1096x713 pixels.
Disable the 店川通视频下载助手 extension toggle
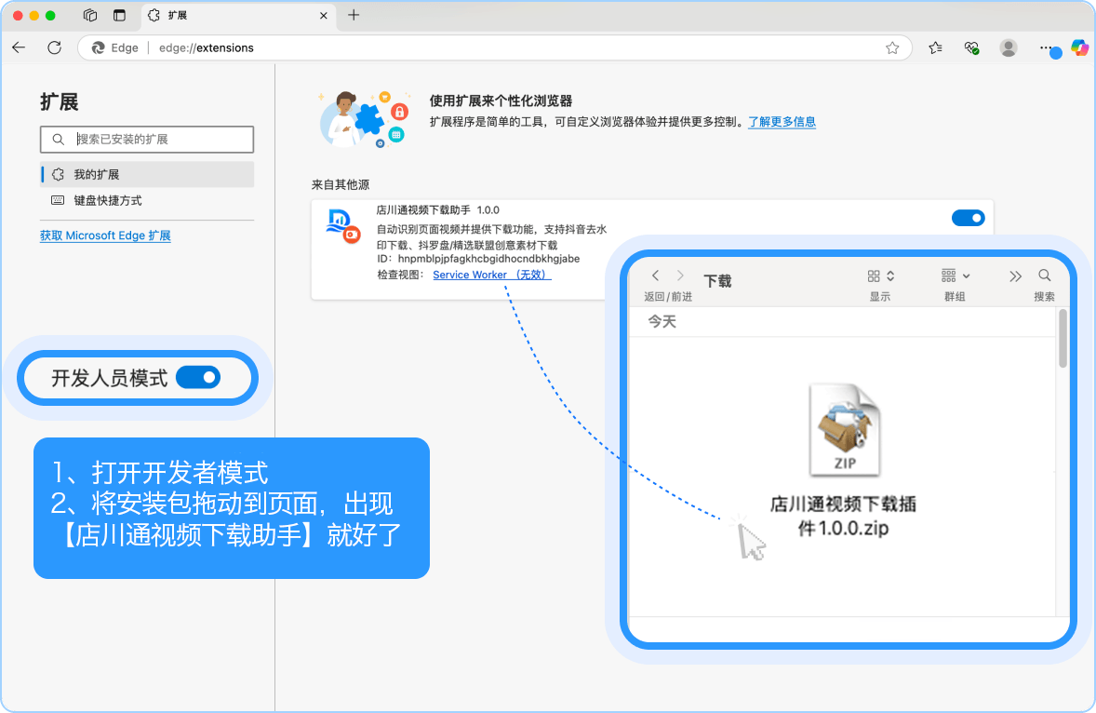[969, 218]
